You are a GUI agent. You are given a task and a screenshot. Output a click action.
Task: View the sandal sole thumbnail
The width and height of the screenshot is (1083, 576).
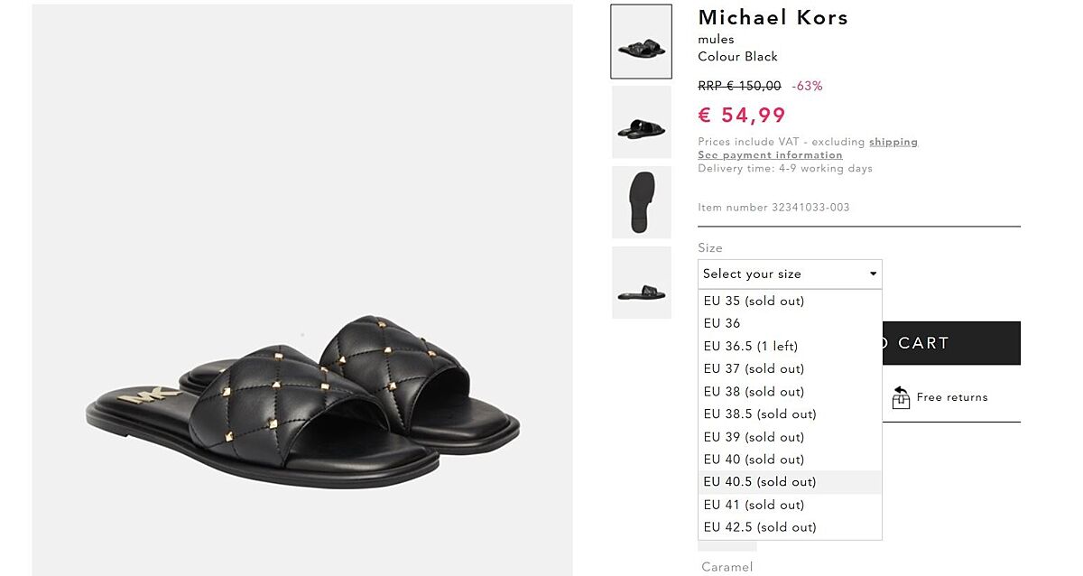[641, 202]
